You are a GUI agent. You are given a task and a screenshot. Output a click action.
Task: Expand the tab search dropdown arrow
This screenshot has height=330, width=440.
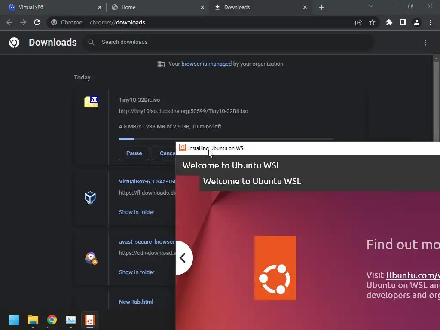[371, 6]
